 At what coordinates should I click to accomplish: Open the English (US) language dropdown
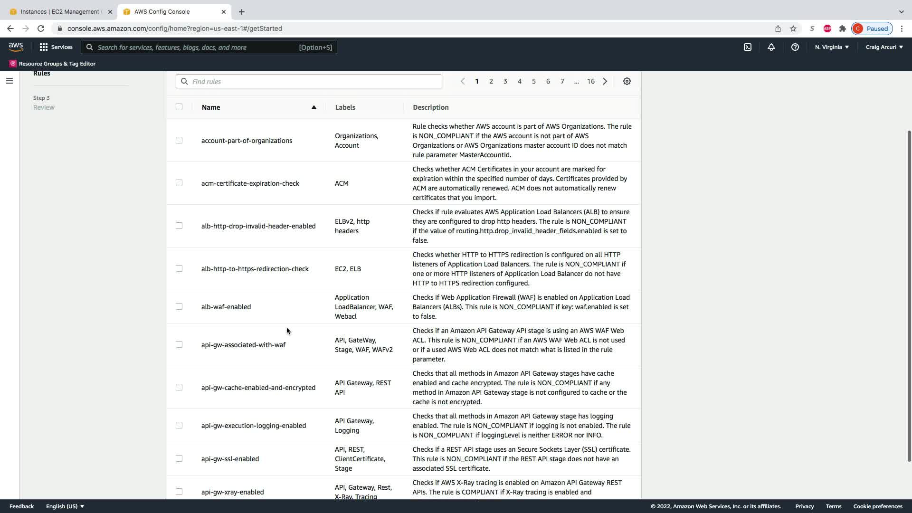pos(65,506)
